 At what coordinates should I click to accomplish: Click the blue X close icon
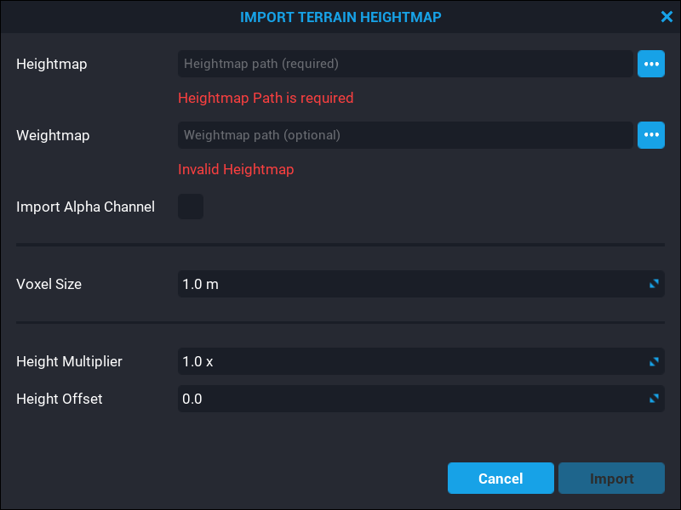tap(667, 16)
